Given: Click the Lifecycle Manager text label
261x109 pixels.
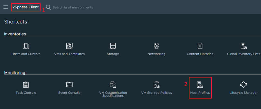Looking at the screenshot, I should [x=243, y=93].
